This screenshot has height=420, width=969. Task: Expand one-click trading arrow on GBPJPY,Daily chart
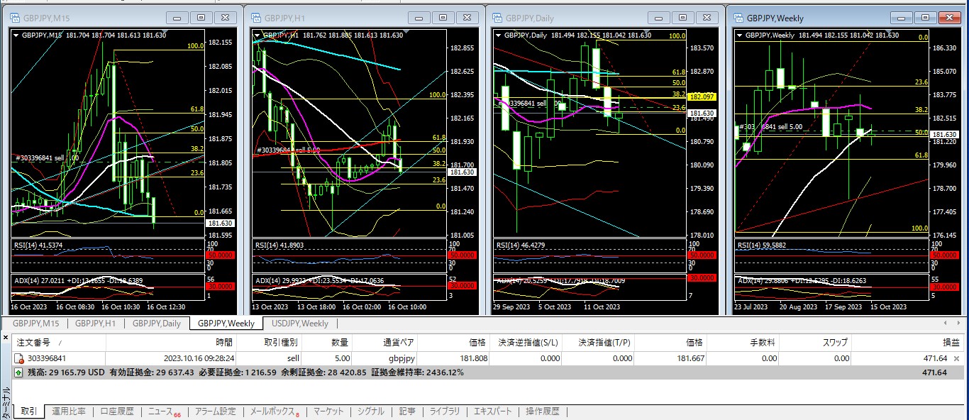[x=497, y=35]
